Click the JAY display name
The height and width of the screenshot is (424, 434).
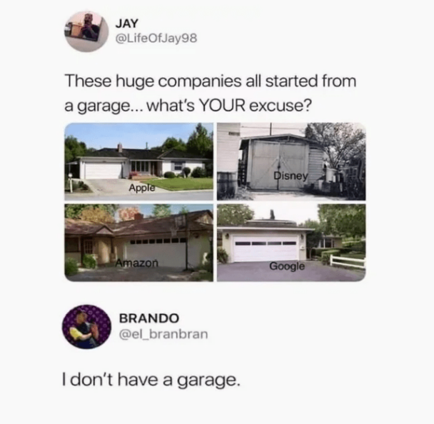[126, 24]
